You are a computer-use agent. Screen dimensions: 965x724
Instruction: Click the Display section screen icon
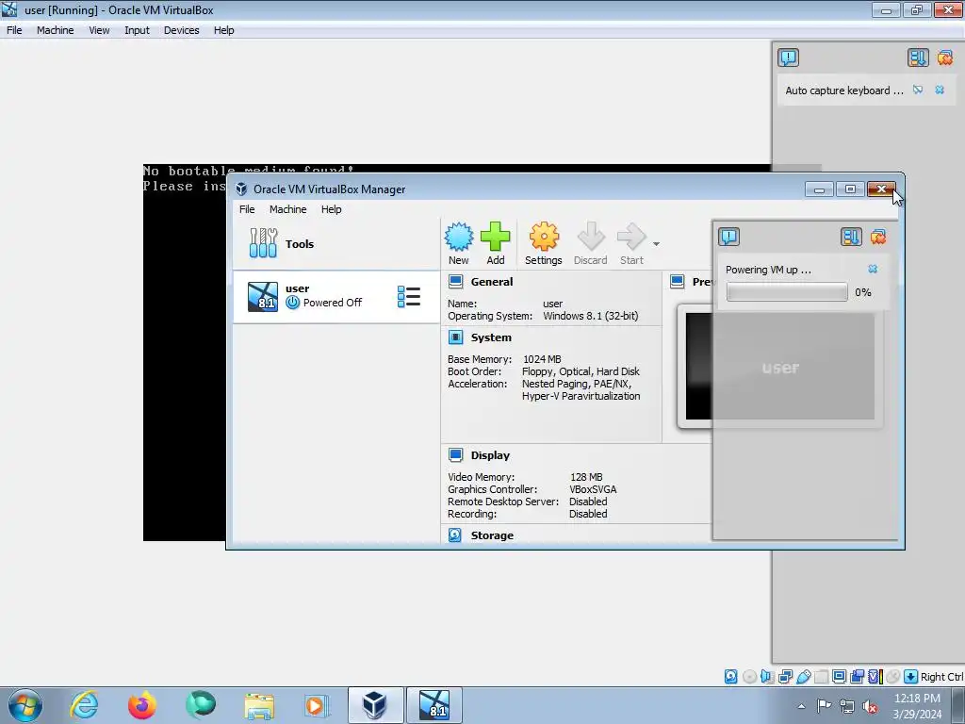[455, 455]
